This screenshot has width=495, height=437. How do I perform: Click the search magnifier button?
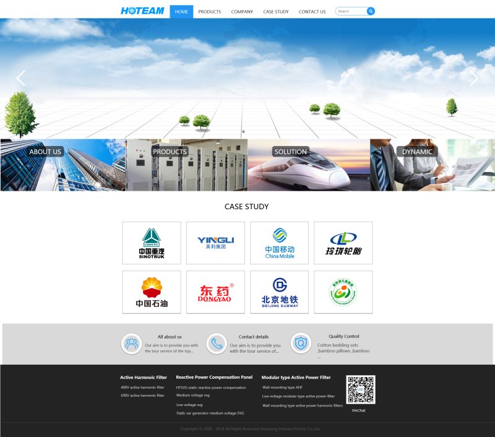[371, 11]
